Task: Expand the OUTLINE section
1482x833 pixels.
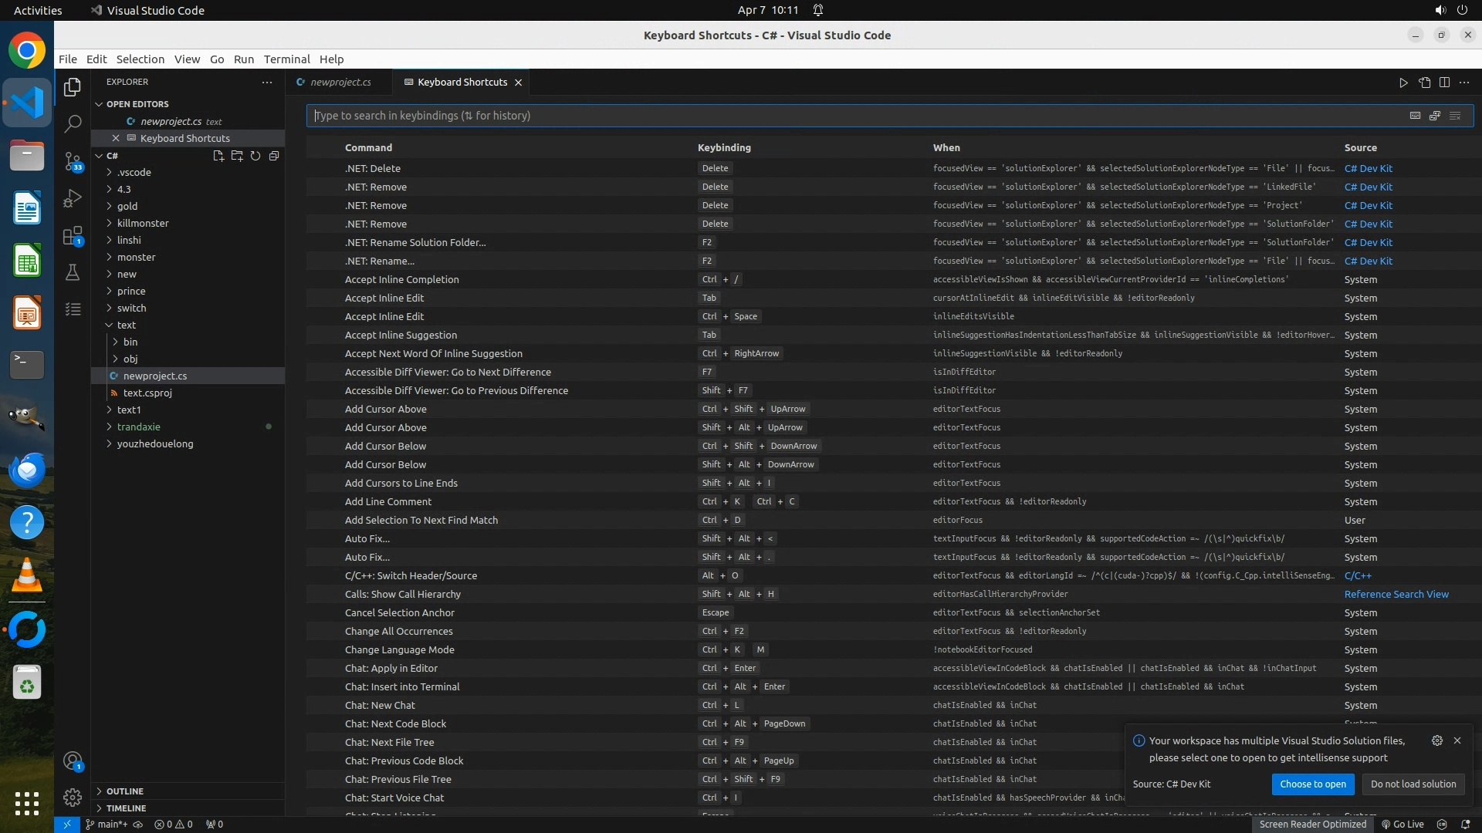Action: (125, 791)
